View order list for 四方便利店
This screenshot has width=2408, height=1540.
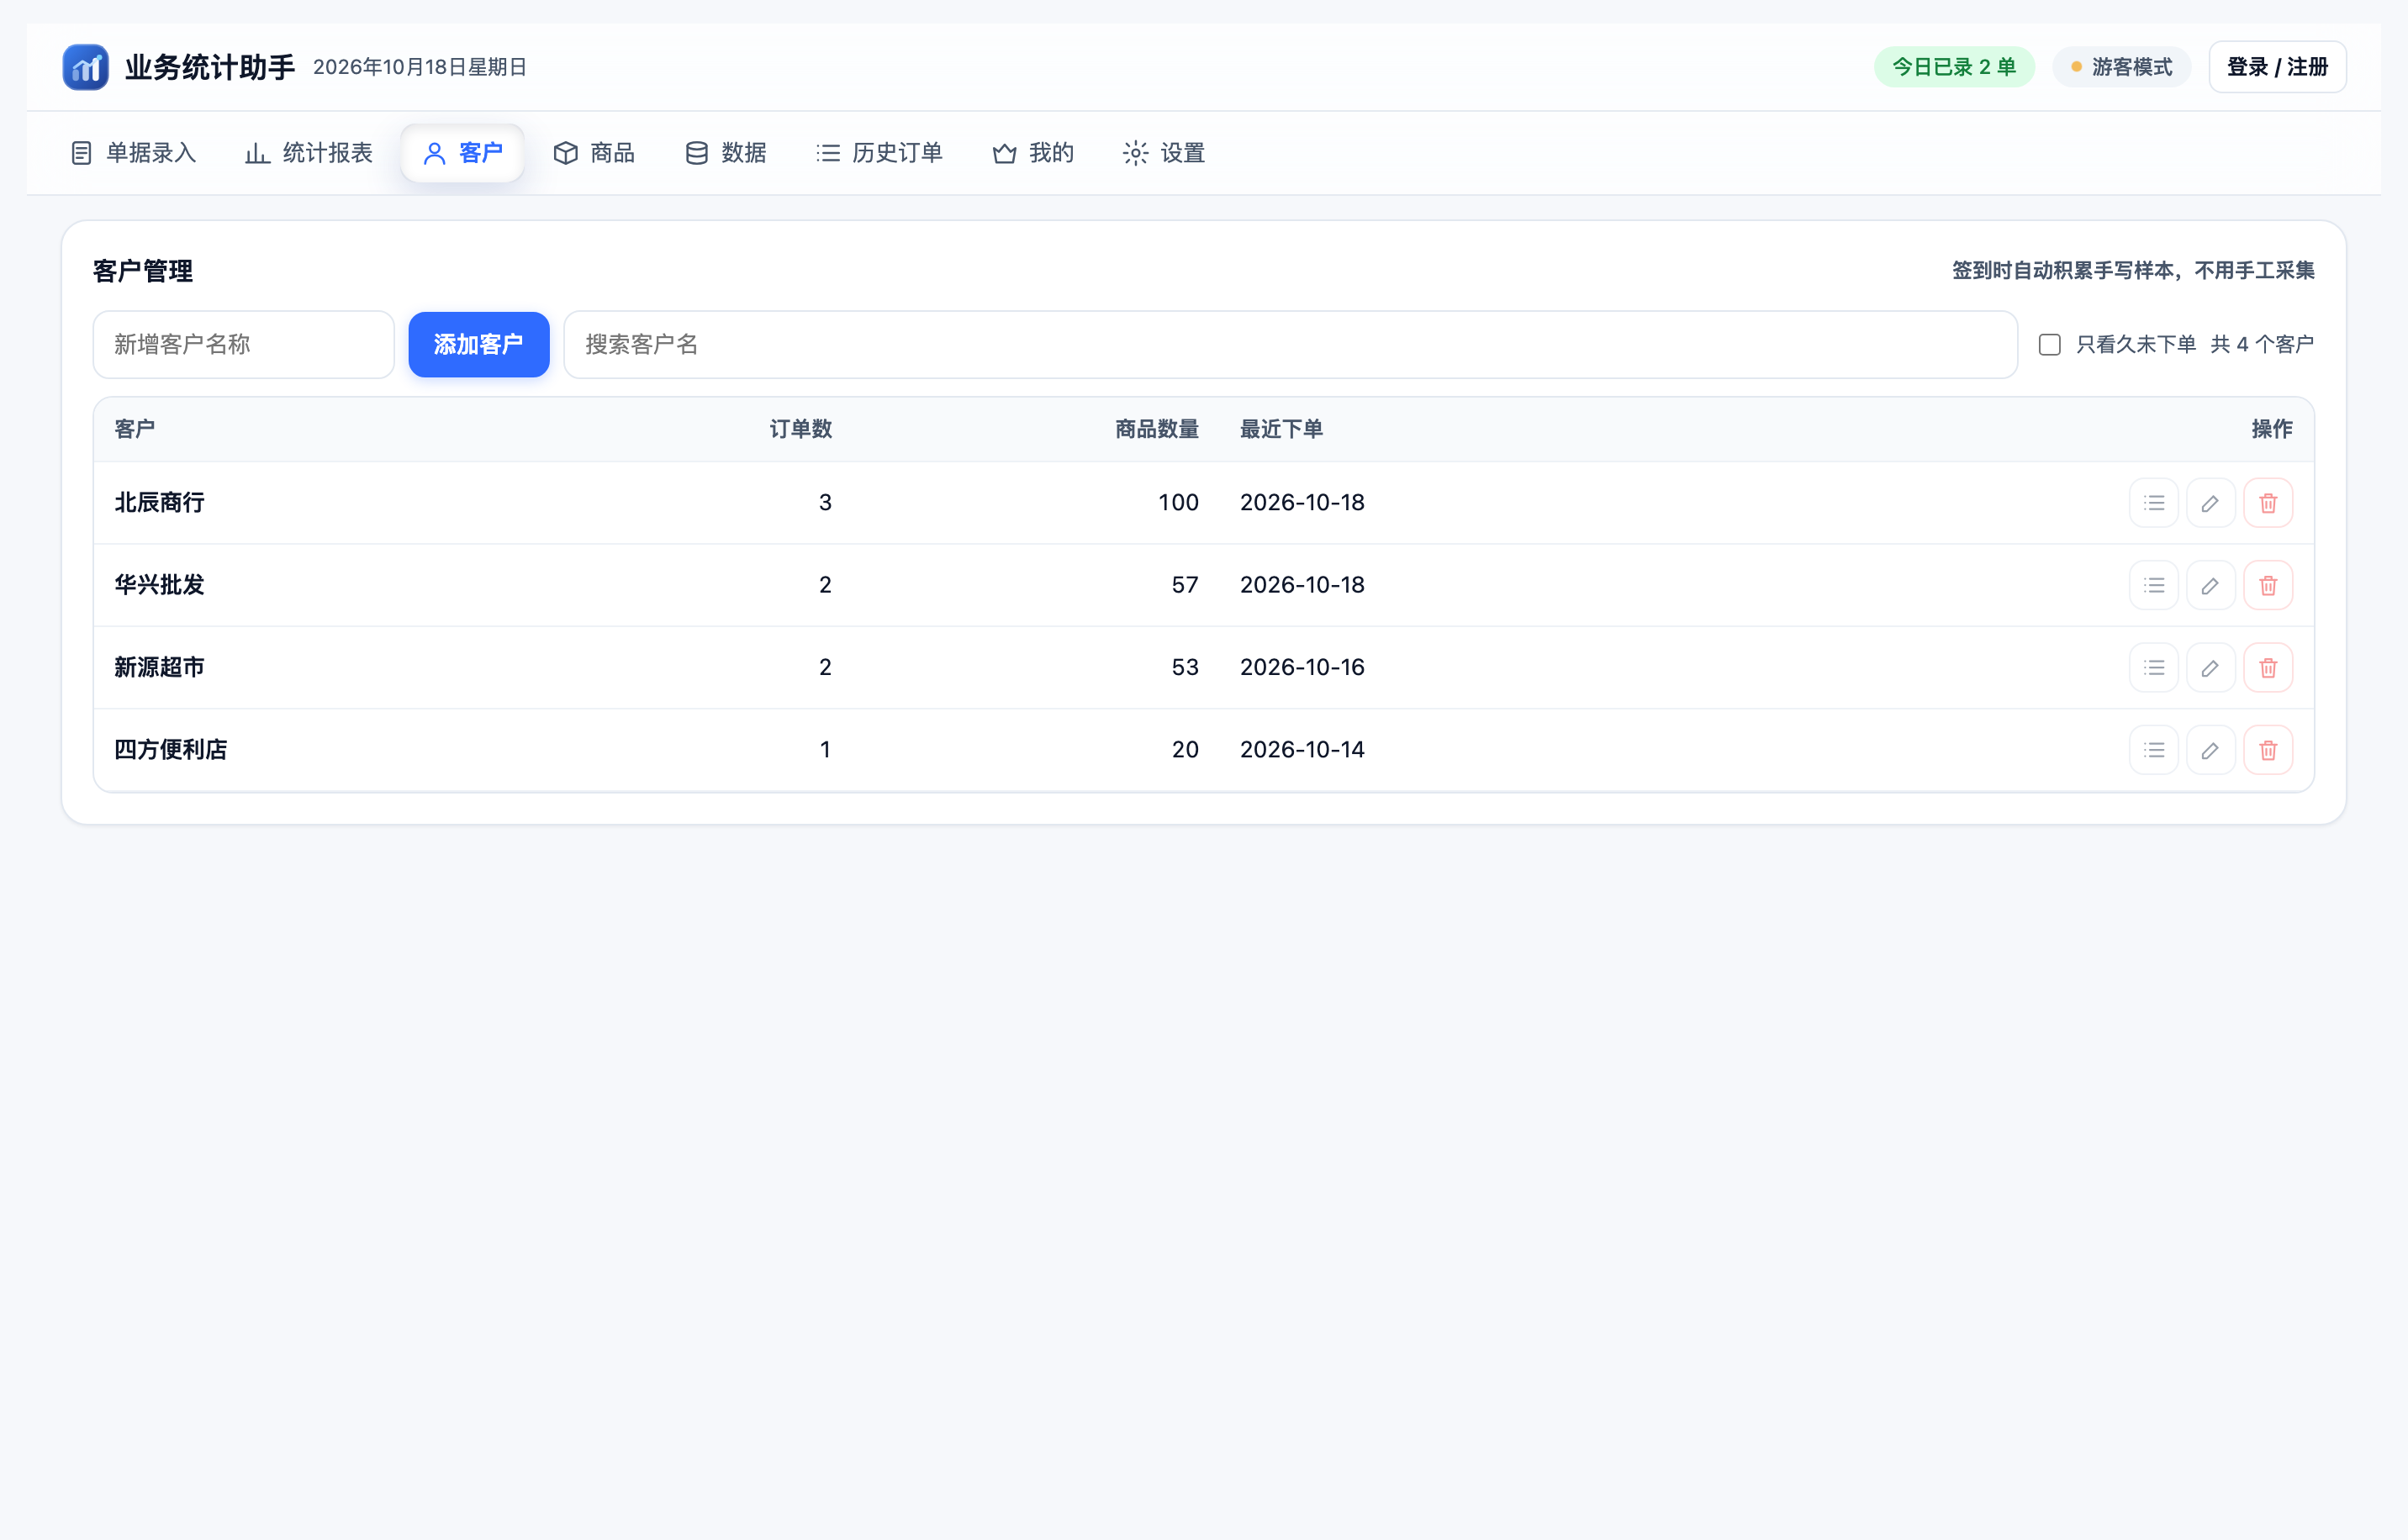click(x=2154, y=750)
